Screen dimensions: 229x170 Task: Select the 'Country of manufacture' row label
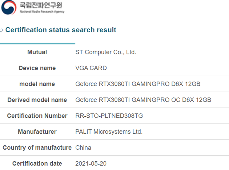[x=37, y=148]
